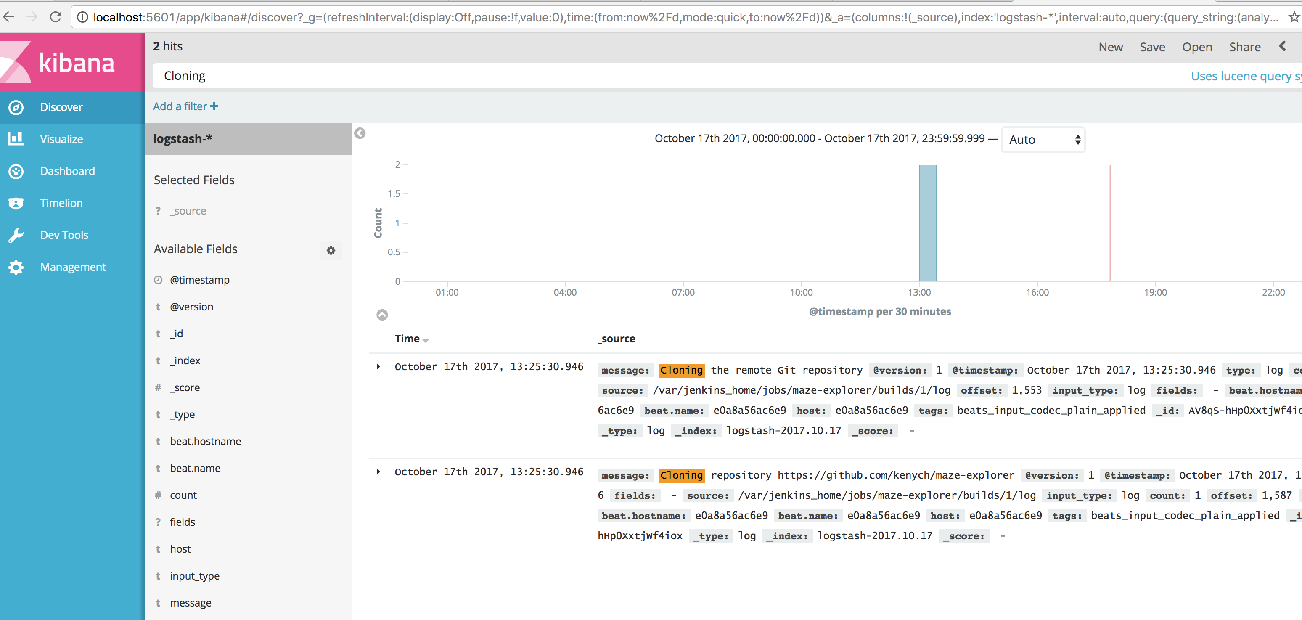The image size is (1302, 620).
Task: Reload the page with the refresh icon
Action: click(x=56, y=17)
